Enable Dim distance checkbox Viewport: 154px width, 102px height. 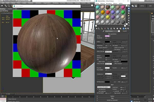coord(113,49)
